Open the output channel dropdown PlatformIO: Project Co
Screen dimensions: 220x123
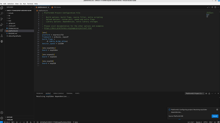coord(194,93)
